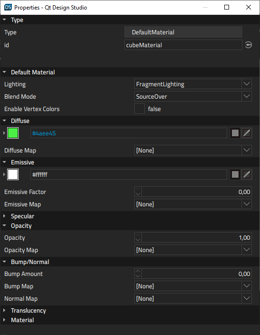Increase Opacity with up arrow

[x=138, y=235]
